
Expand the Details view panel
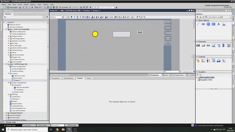pos(4,122)
